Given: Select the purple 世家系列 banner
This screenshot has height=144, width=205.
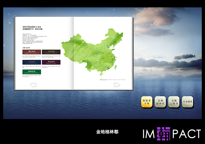Looking at the screenshot, I should [51, 62].
